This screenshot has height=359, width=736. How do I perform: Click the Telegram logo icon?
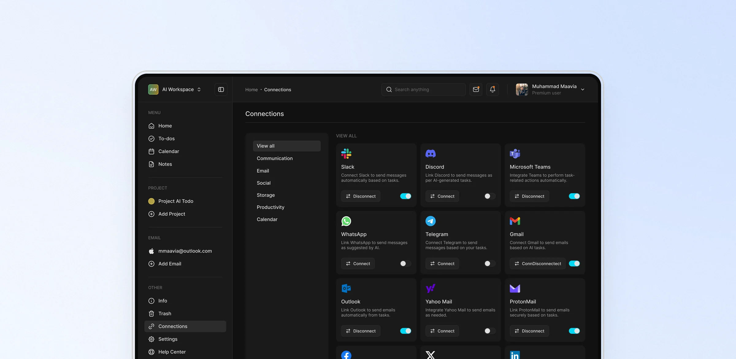pos(431,221)
